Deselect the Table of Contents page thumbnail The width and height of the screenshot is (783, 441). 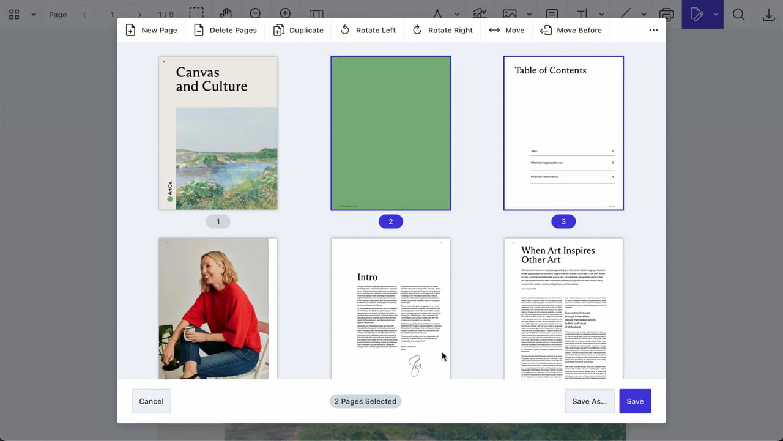click(563, 133)
